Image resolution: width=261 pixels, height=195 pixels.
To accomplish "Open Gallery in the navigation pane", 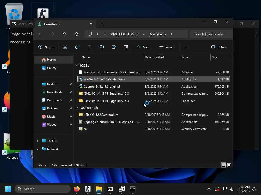I will 54,68.
